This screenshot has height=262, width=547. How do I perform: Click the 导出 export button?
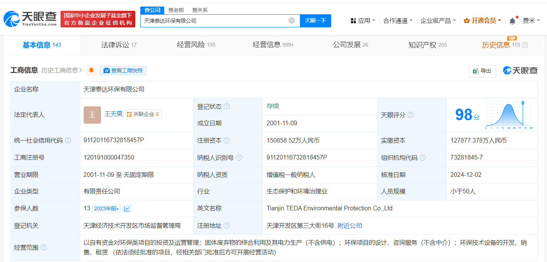click(x=482, y=71)
